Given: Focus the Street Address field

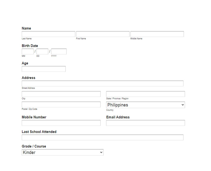Looking at the screenshot, I should coord(102,83).
